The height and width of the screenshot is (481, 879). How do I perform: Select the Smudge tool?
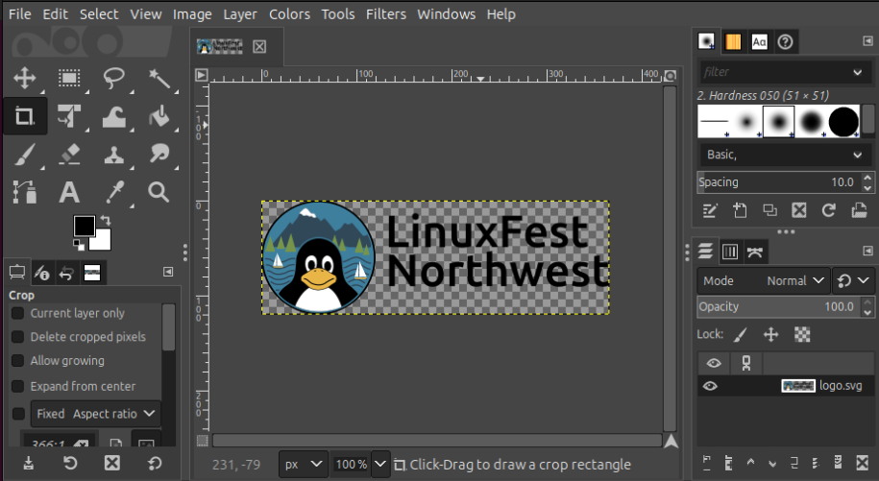click(159, 155)
